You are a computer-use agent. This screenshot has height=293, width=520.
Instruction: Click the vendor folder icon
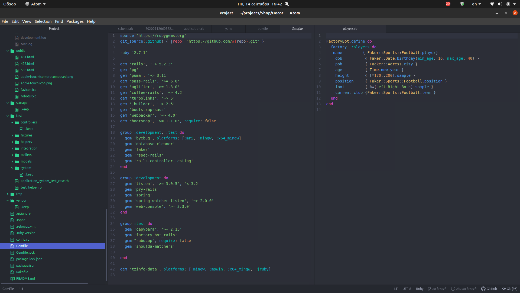(x=12, y=200)
